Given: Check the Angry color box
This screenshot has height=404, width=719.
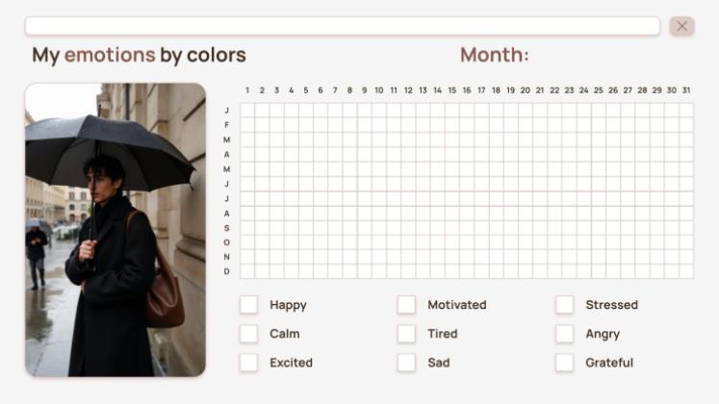Looking at the screenshot, I should click(565, 334).
